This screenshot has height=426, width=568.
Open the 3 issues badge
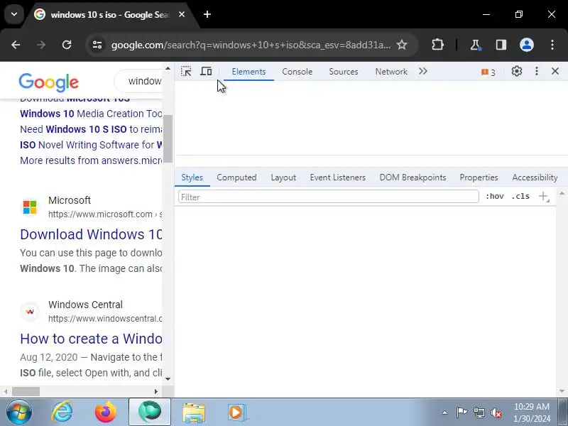tap(488, 72)
